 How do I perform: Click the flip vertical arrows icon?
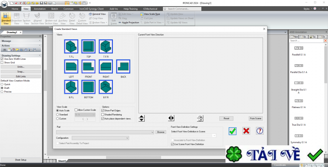point(141,118)
